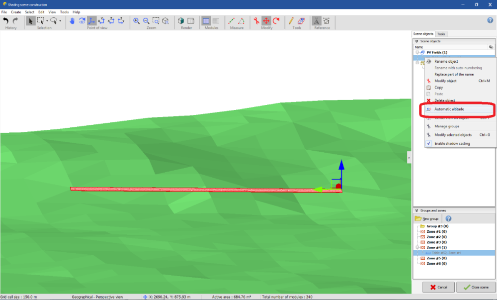This screenshot has height=300, width=497.
Task: Choose Automatic altitude from context menu
Action: click(449, 109)
